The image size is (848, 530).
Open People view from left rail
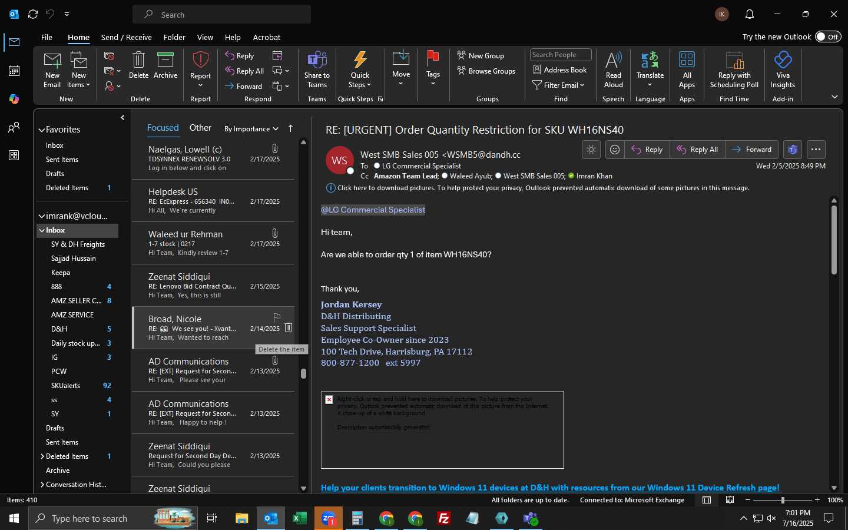coord(14,127)
